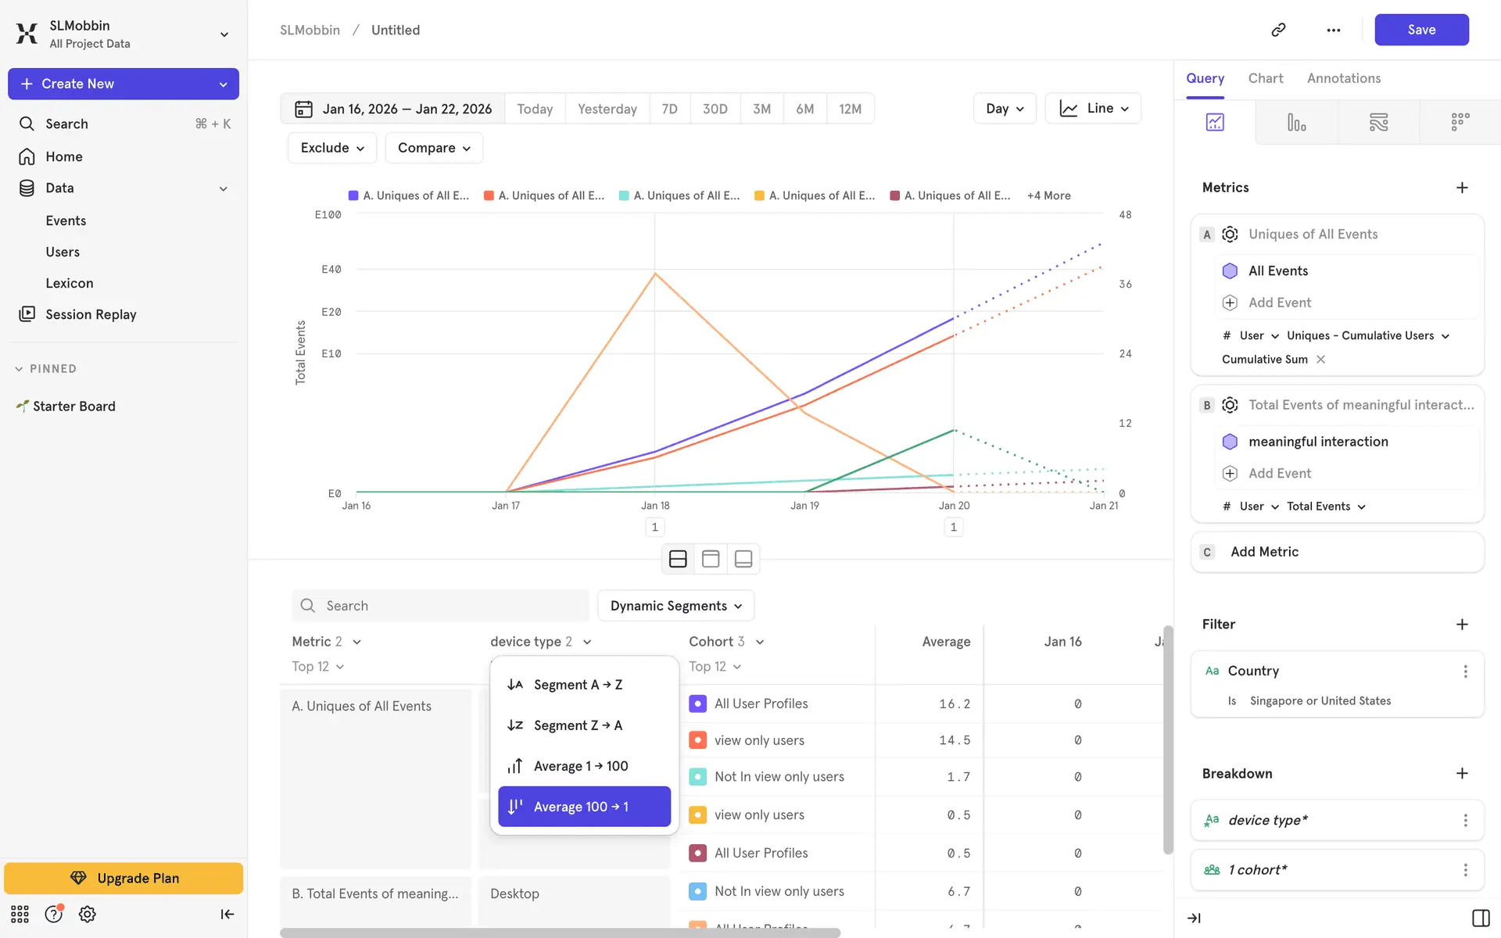Open the three-dots more options menu
1501x938 pixels.
pyautogui.click(x=1334, y=30)
